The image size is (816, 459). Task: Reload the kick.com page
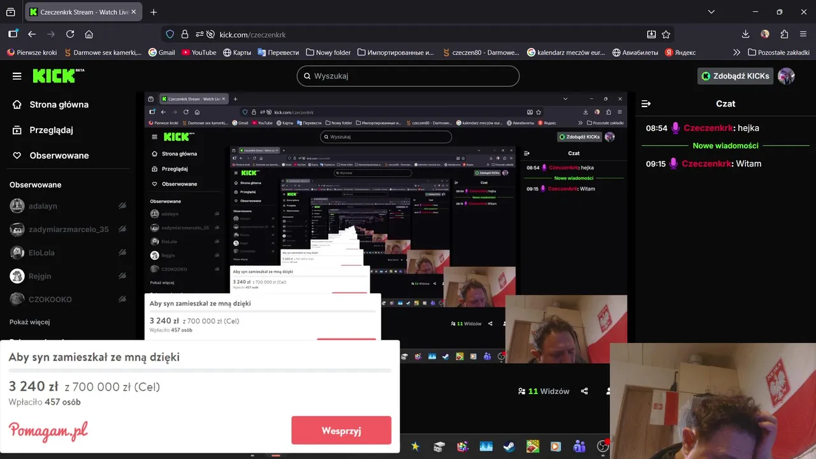coord(70,34)
